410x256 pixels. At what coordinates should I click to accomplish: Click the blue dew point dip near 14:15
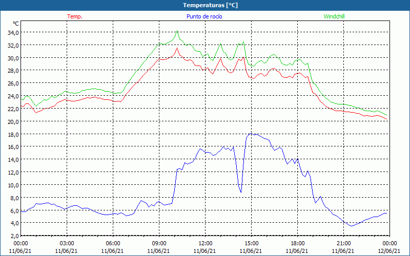[241, 193]
